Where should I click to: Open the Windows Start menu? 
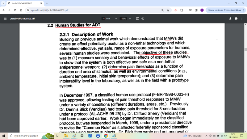click(4, 136)
